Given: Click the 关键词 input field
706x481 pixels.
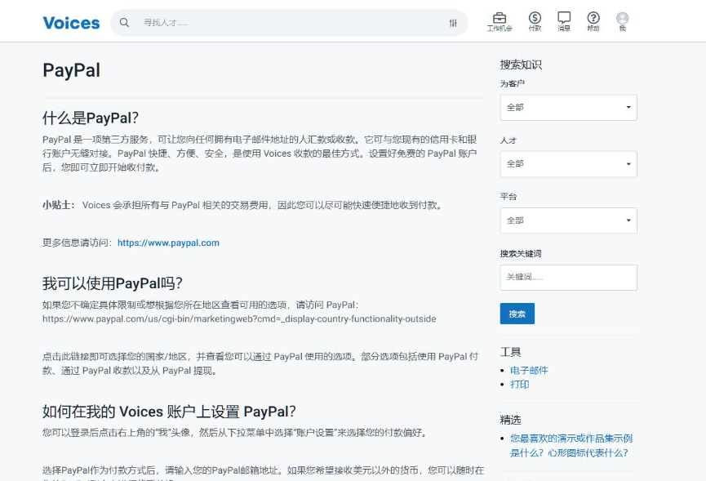Looking at the screenshot, I should coord(568,278).
